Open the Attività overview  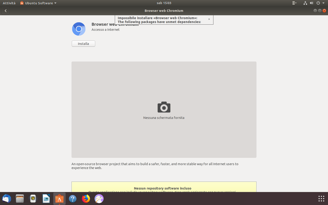(x=9, y=3)
